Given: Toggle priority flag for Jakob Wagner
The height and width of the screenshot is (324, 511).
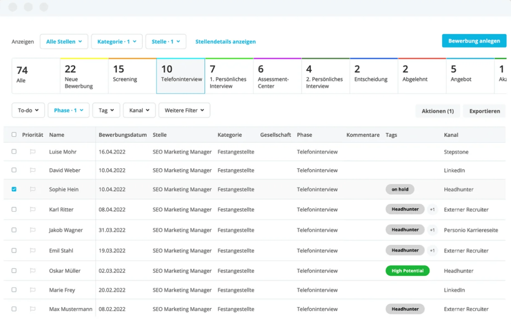Looking at the screenshot, I should [x=33, y=230].
